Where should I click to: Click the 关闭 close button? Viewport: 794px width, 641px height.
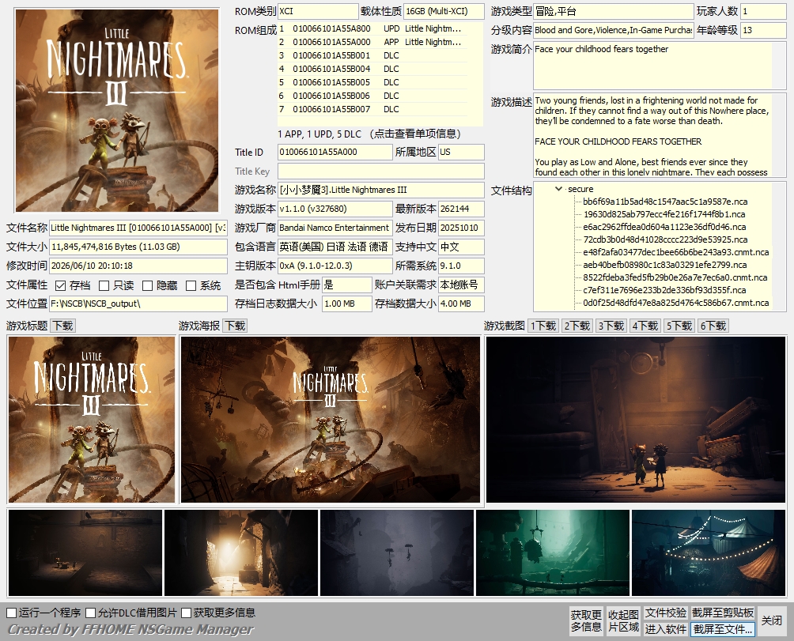coord(772,620)
